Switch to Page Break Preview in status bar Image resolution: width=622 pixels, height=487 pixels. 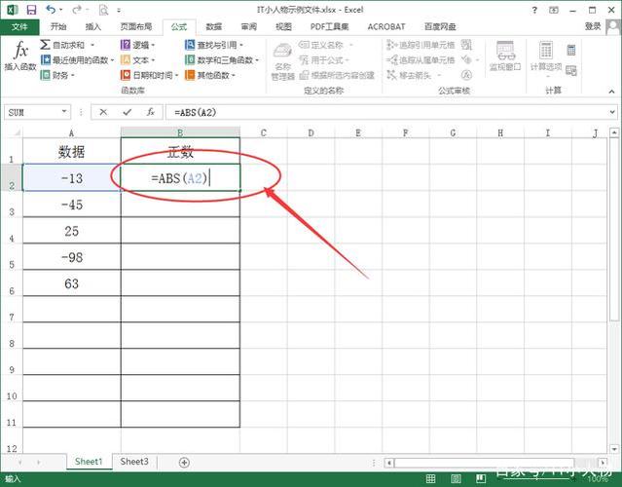click(x=481, y=478)
